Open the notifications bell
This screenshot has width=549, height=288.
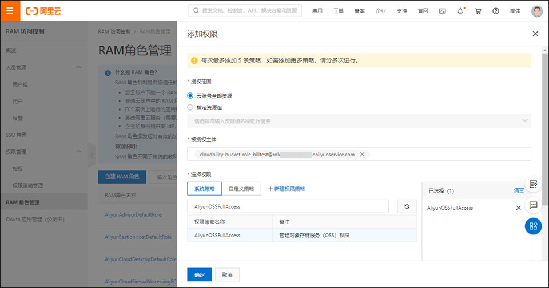tap(460, 11)
